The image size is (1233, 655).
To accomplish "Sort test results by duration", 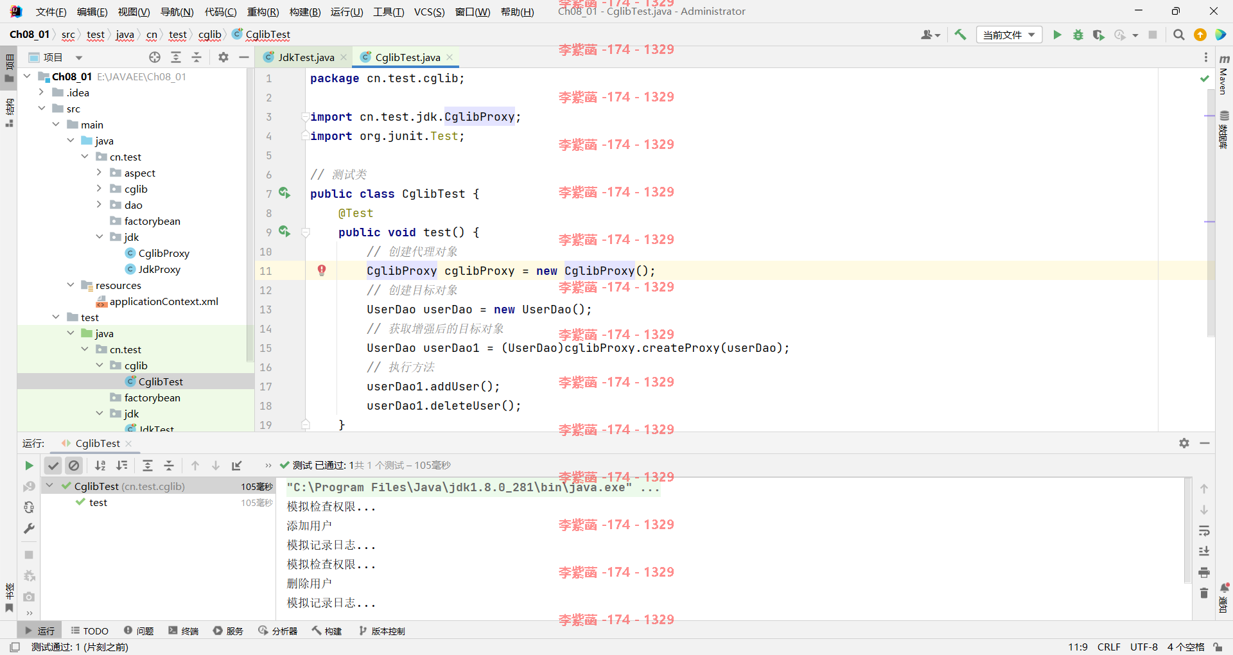I will click(x=121, y=466).
